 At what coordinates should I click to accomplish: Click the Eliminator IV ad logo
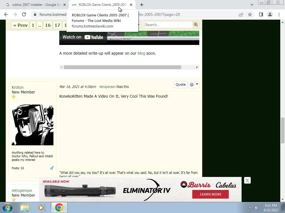[147, 190]
